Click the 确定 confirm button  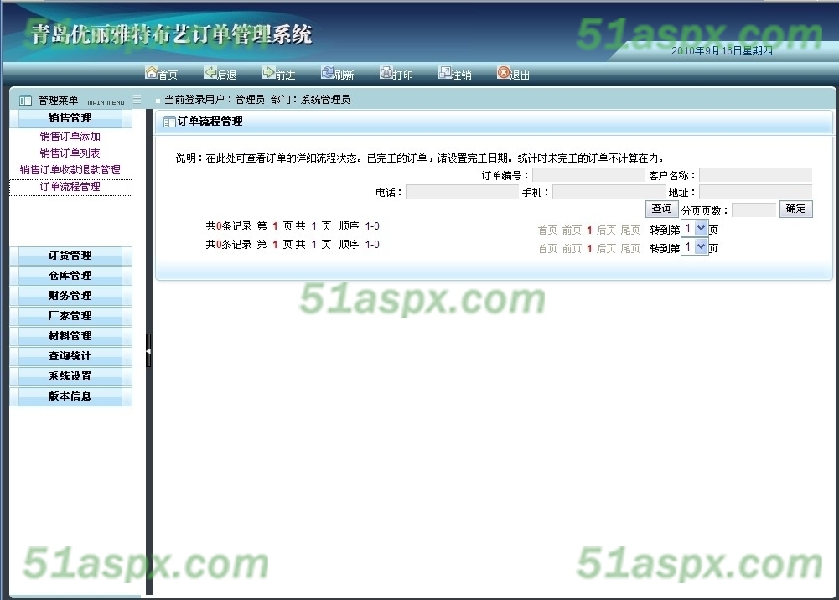pos(795,209)
